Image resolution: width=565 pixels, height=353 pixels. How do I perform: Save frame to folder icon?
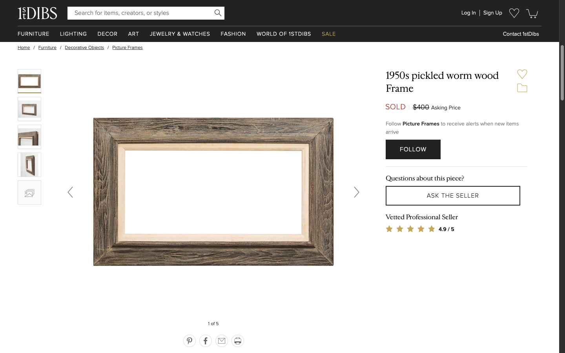point(522,88)
